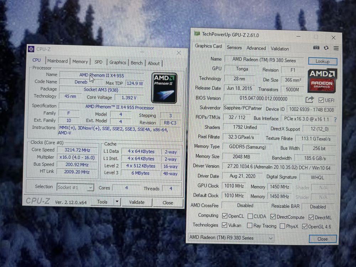Click the Shaders value 1792 Unified
Image resolution: width=356 pixels, height=267 pixels.
pos(245,127)
